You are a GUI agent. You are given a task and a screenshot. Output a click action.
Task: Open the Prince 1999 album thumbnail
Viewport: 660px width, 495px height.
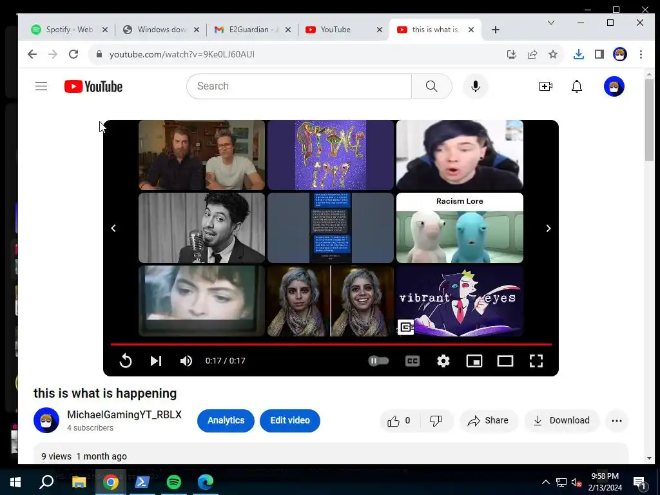coord(331,155)
